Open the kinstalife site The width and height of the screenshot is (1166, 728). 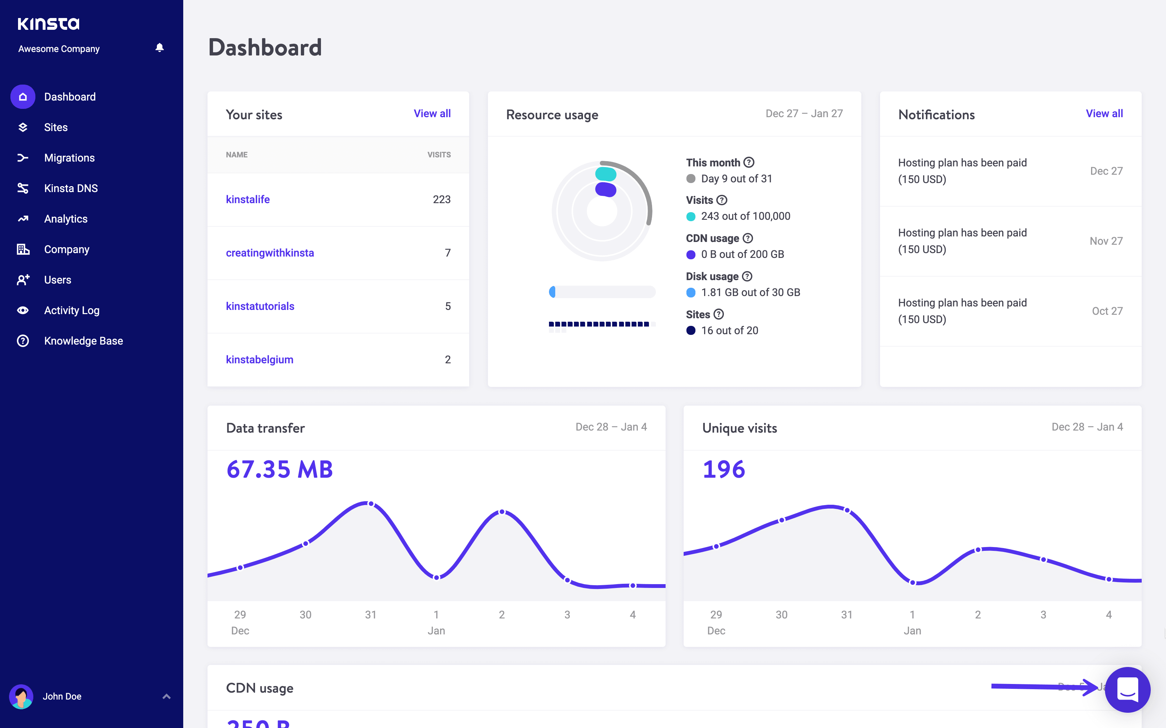coord(248,199)
